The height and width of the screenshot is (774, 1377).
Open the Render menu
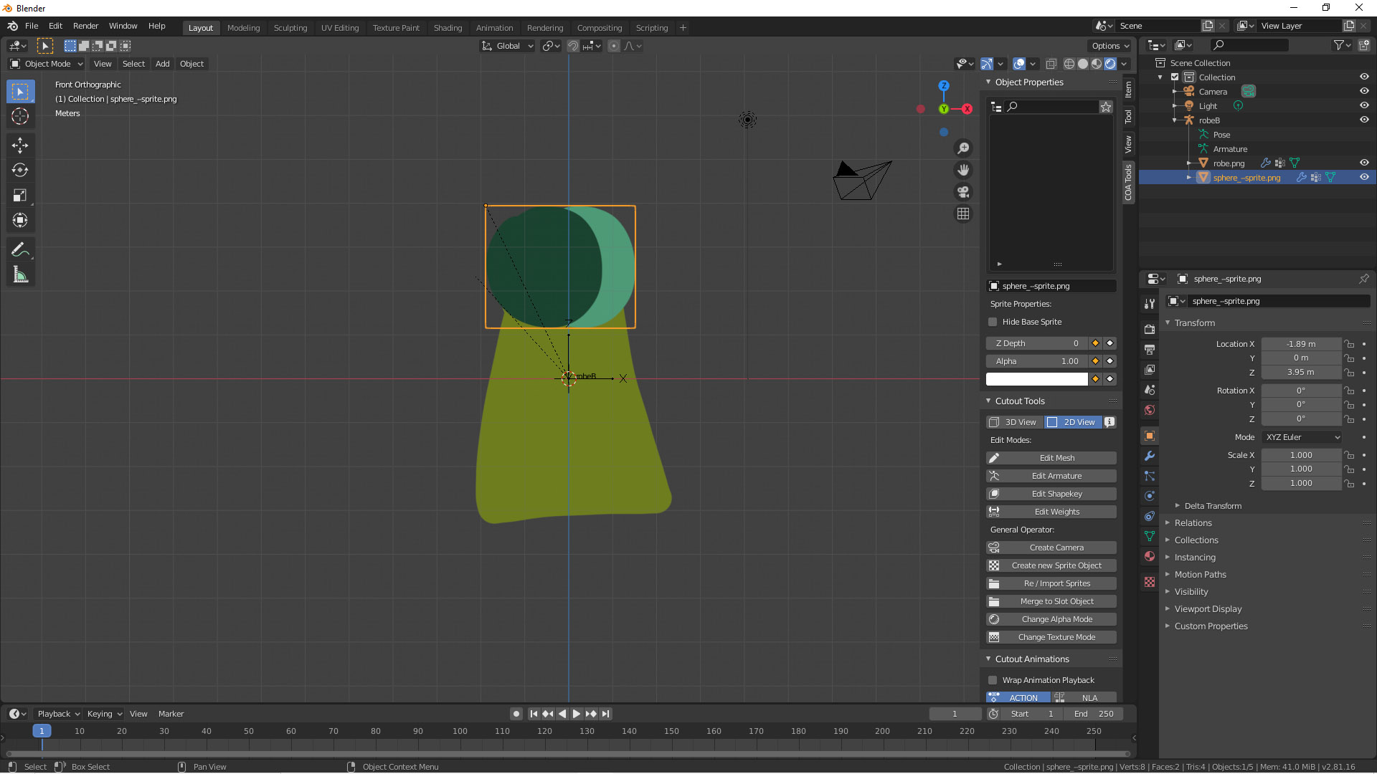click(85, 26)
